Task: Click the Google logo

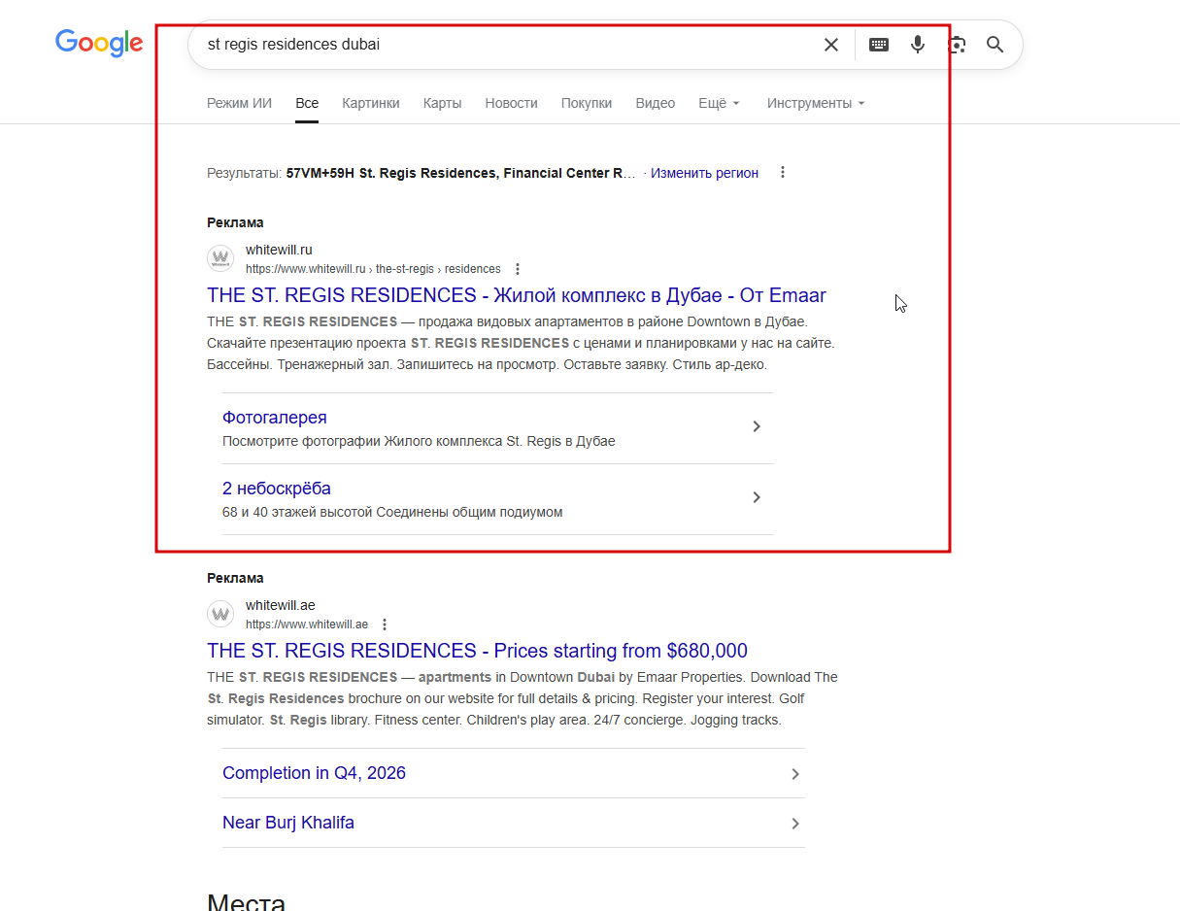Action: (99, 43)
